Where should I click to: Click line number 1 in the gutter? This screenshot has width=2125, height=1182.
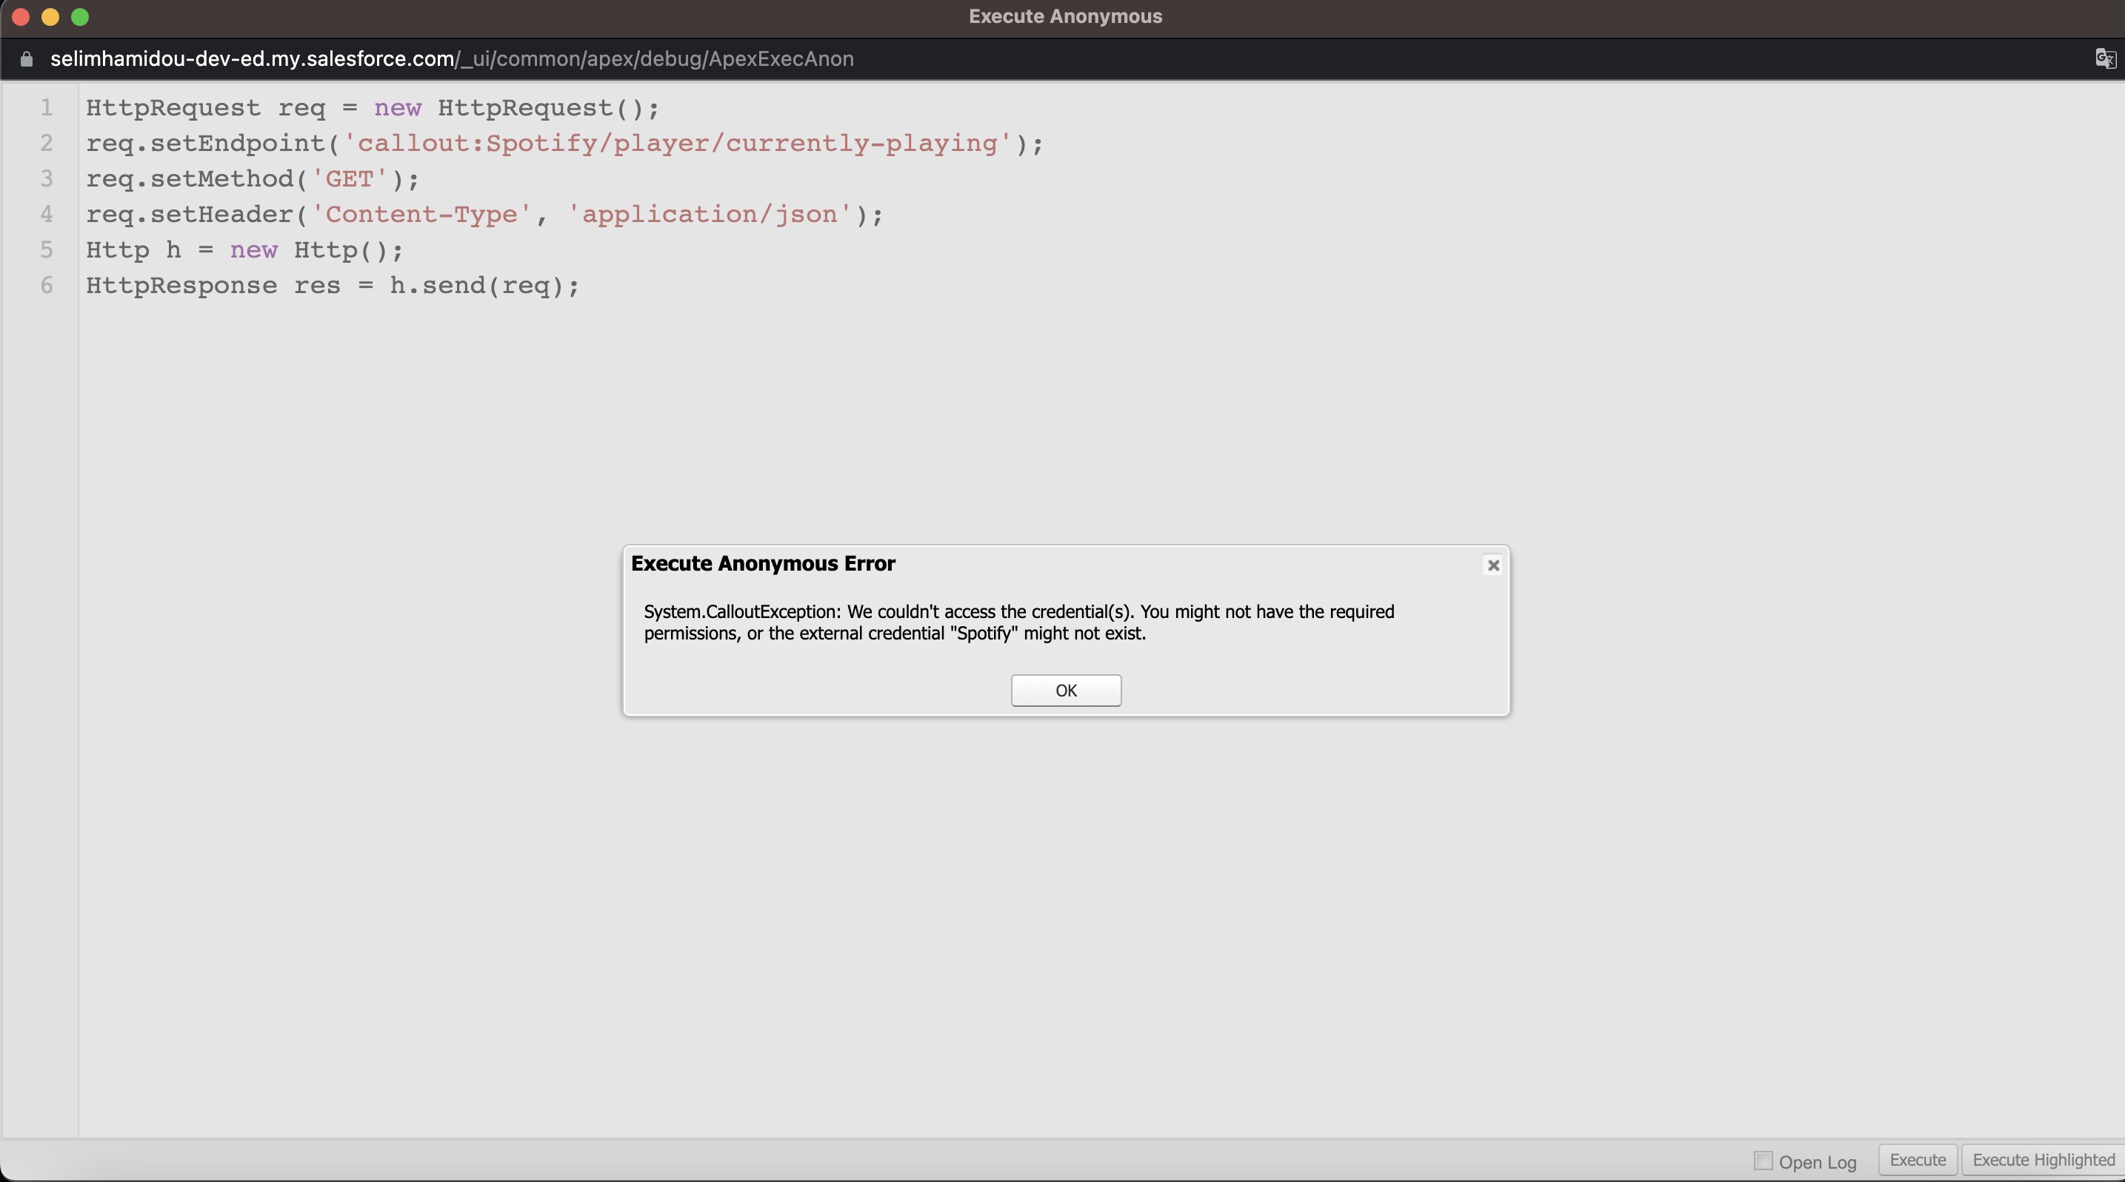[47, 108]
